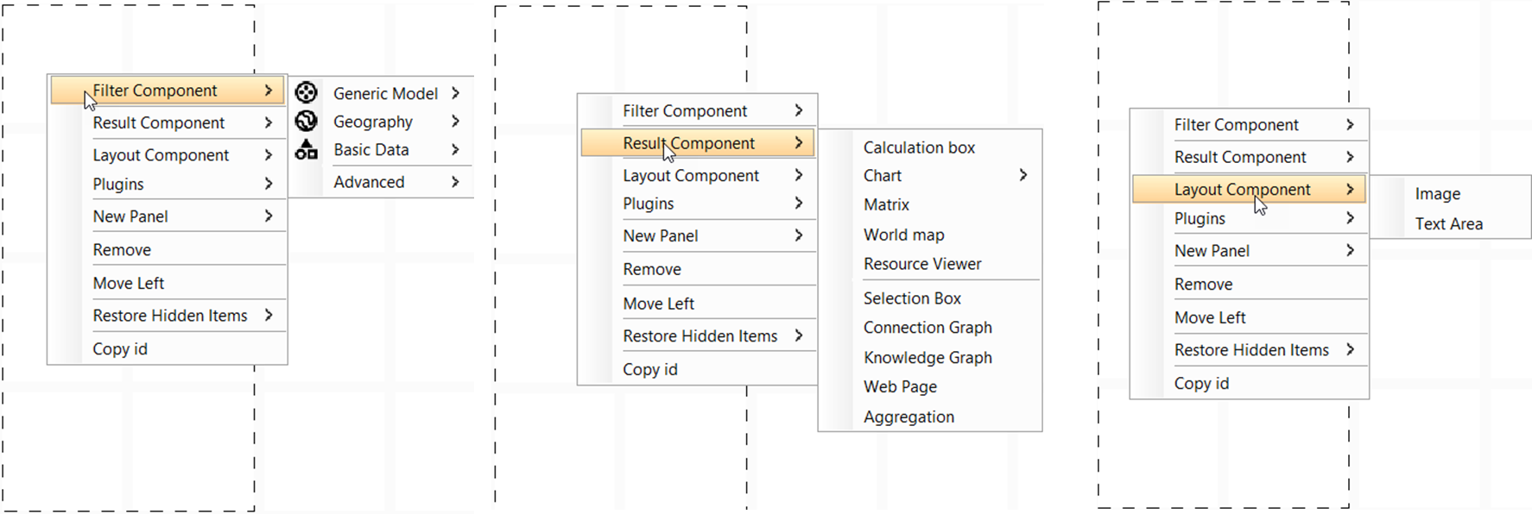Open the Advanced submenu arrow
The height and width of the screenshot is (514, 1532).
pyautogui.click(x=455, y=182)
